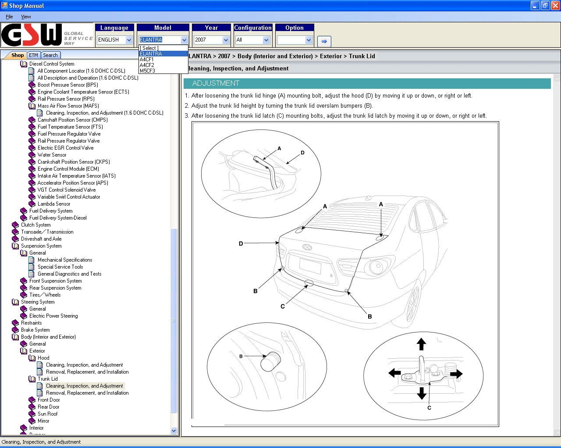Select Water Sensor in the tree
Image resolution: width=561 pixels, height=448 pixels.
52,155
